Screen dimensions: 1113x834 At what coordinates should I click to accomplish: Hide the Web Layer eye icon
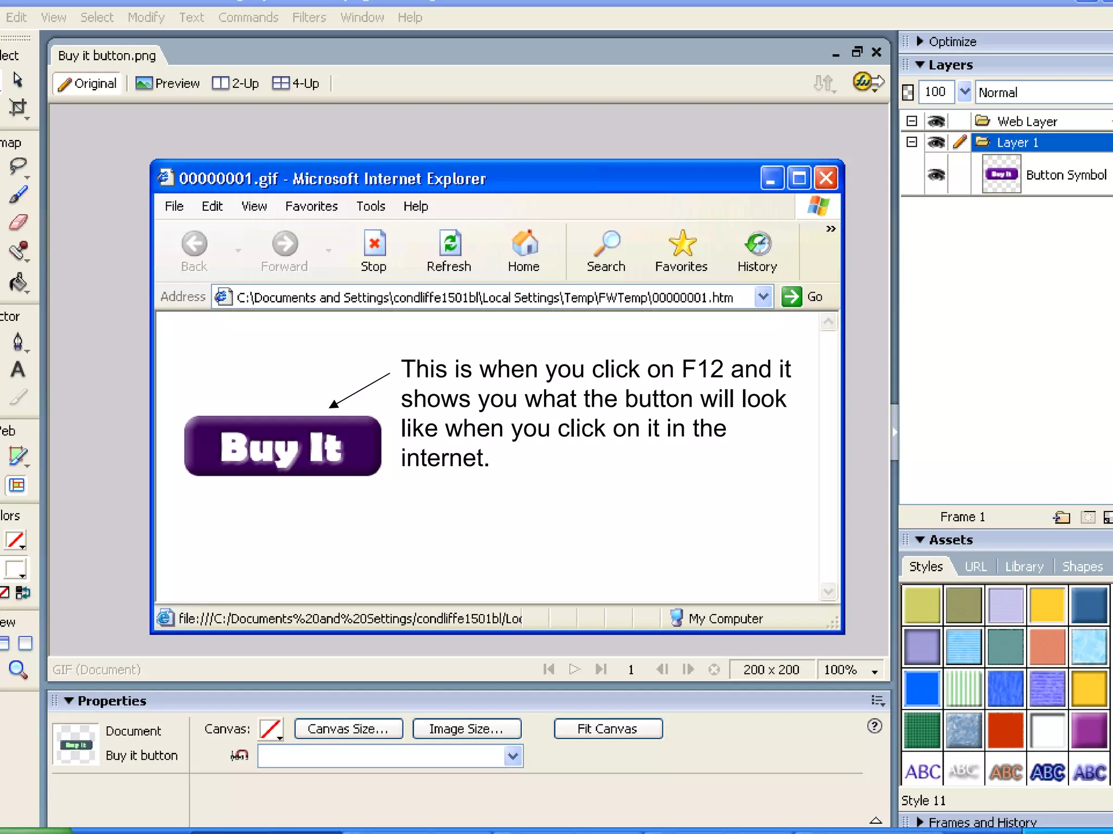point(936,121)
